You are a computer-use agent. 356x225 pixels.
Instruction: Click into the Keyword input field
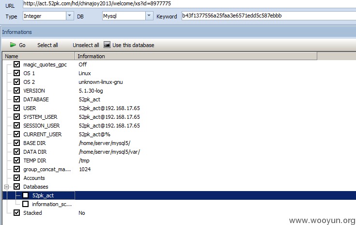tap(269, 16)
